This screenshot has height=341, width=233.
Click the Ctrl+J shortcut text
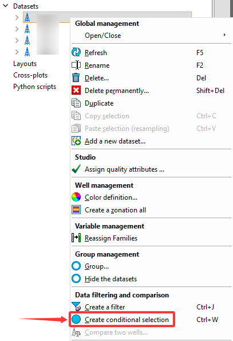205,307
